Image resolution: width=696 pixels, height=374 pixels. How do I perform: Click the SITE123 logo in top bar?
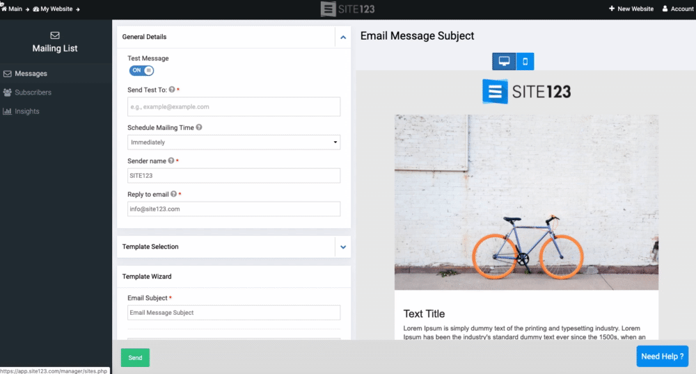pos(347,9)
